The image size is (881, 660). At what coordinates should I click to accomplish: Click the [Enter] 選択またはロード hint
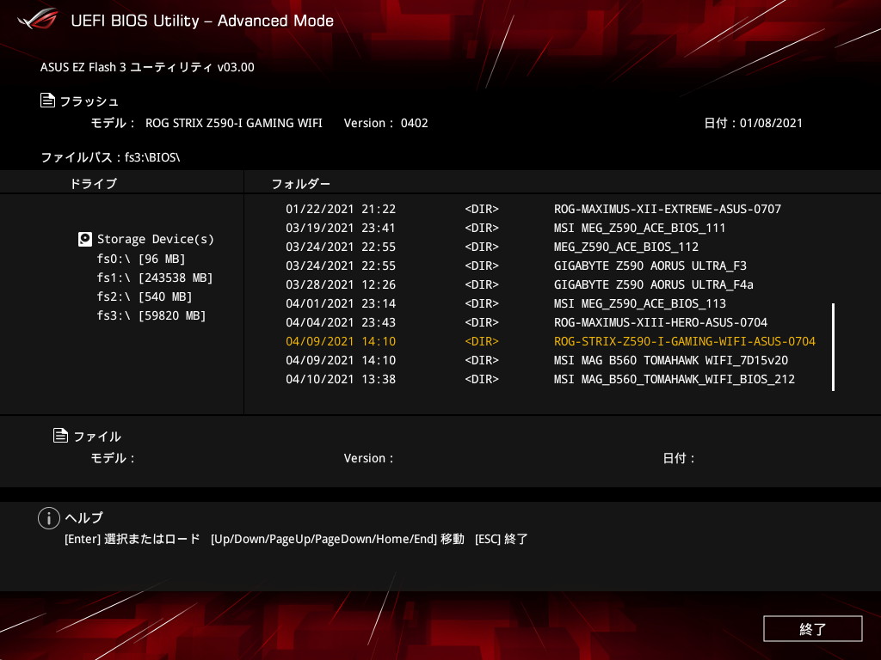(x=132, y=539)
